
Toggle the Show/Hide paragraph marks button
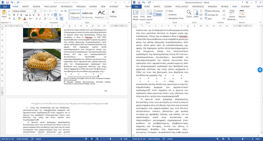pyautogui.click(x=62, y=19)
